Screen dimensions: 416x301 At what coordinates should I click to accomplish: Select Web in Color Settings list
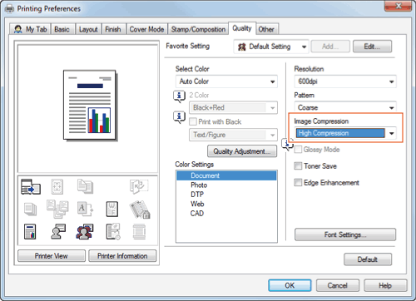(226, 204)
